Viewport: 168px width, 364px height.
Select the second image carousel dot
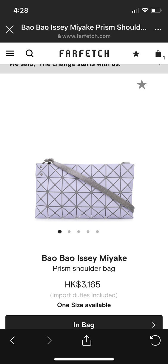pos(69,231)
